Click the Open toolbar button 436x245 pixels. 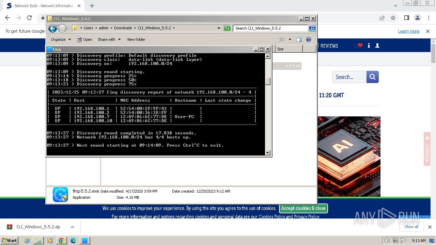(x=84, y=39)
